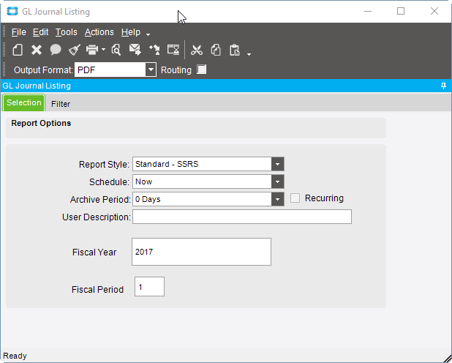Expand the Schedule dropdown
This screenshot has height=363, width=452.
[278, 181]
